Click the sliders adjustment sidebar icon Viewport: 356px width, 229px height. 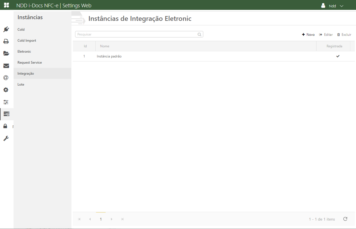6,102
